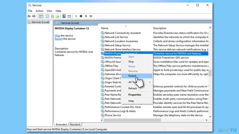
Task: Select the Phone Service row
Action: 154,115
